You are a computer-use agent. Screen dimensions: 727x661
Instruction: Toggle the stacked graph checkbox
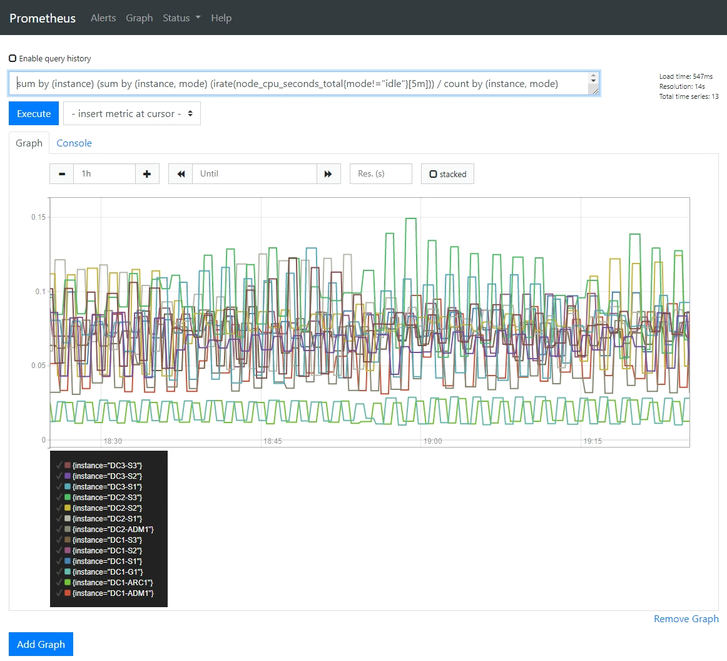click(x=434, y=174)
